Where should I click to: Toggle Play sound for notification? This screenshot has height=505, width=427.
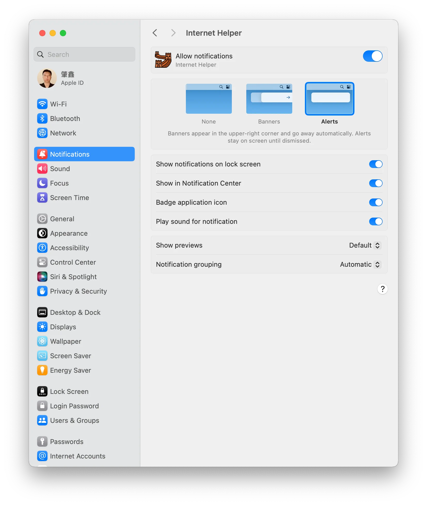pyautogui.click(x=376, y=222)
